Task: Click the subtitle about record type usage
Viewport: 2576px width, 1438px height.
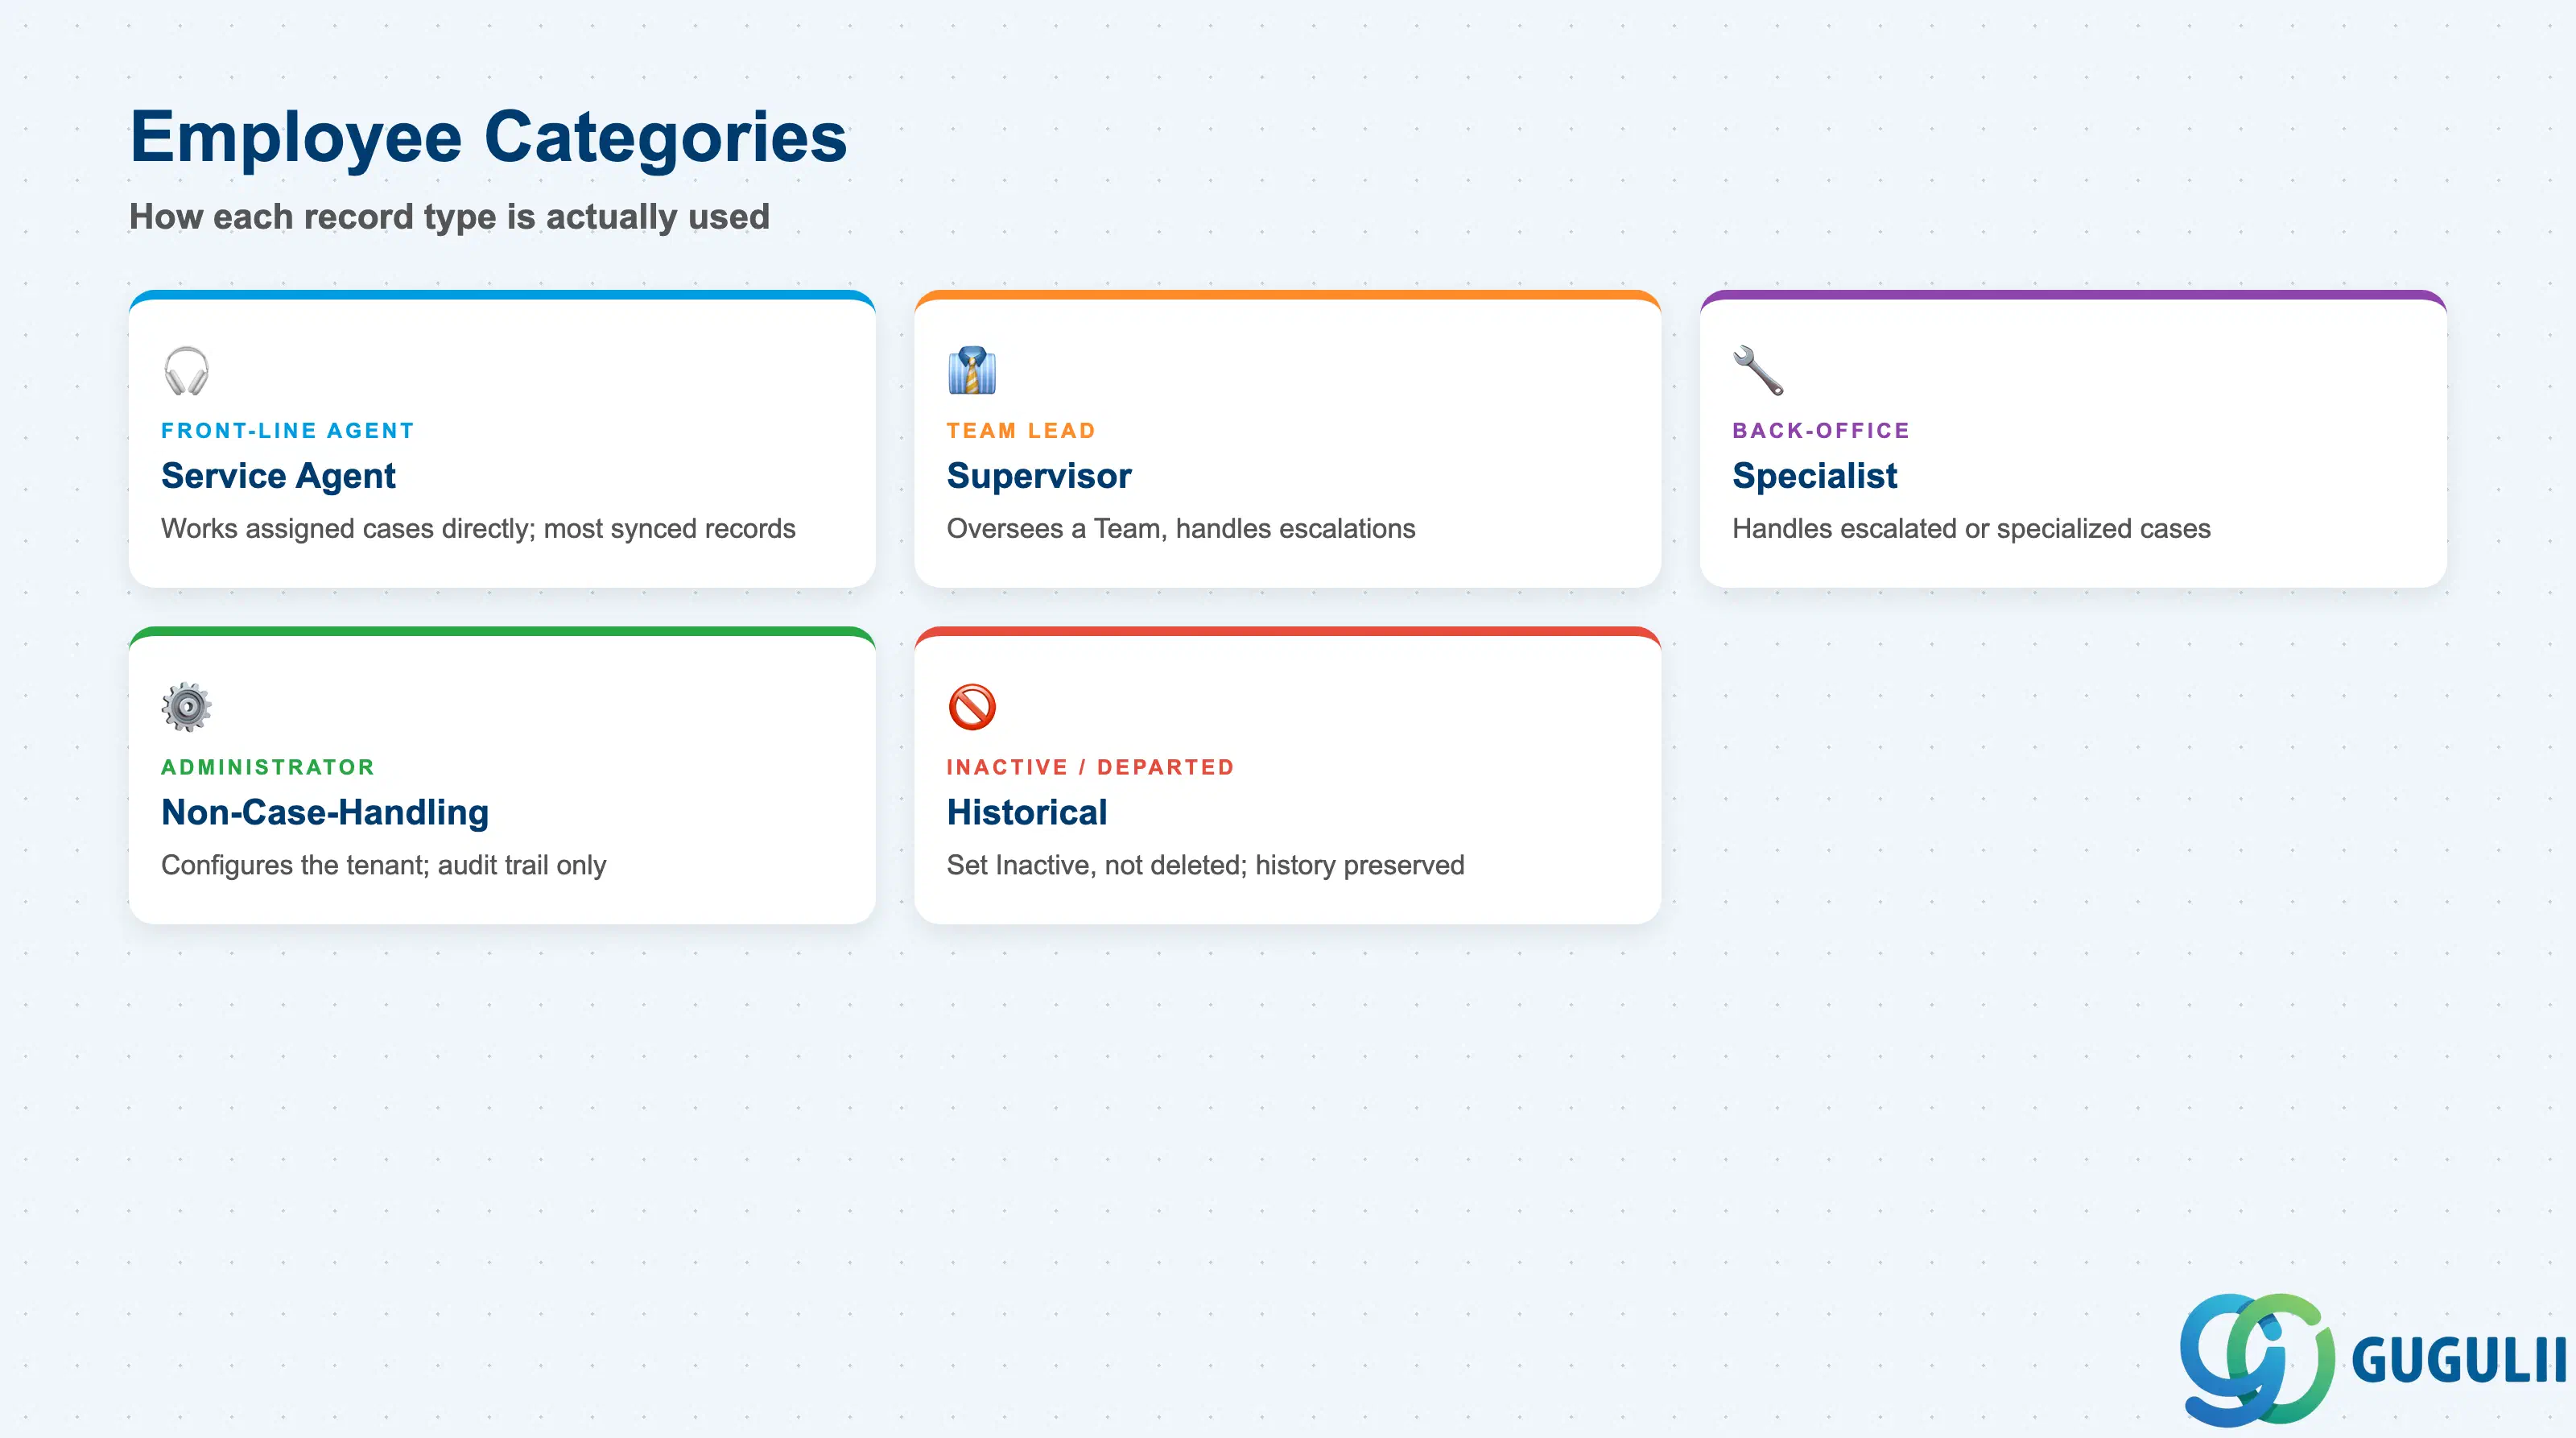Action: [x=449, y=217]
